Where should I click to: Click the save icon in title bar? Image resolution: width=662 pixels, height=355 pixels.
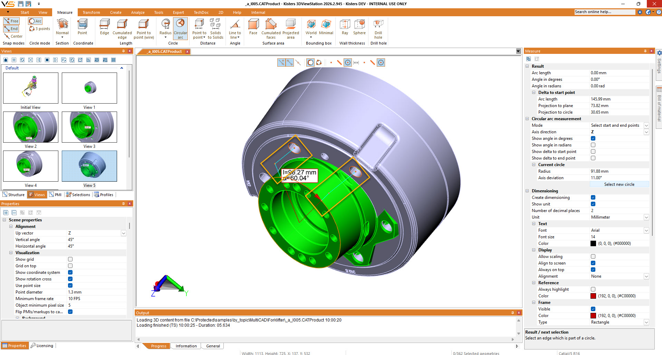21,4
